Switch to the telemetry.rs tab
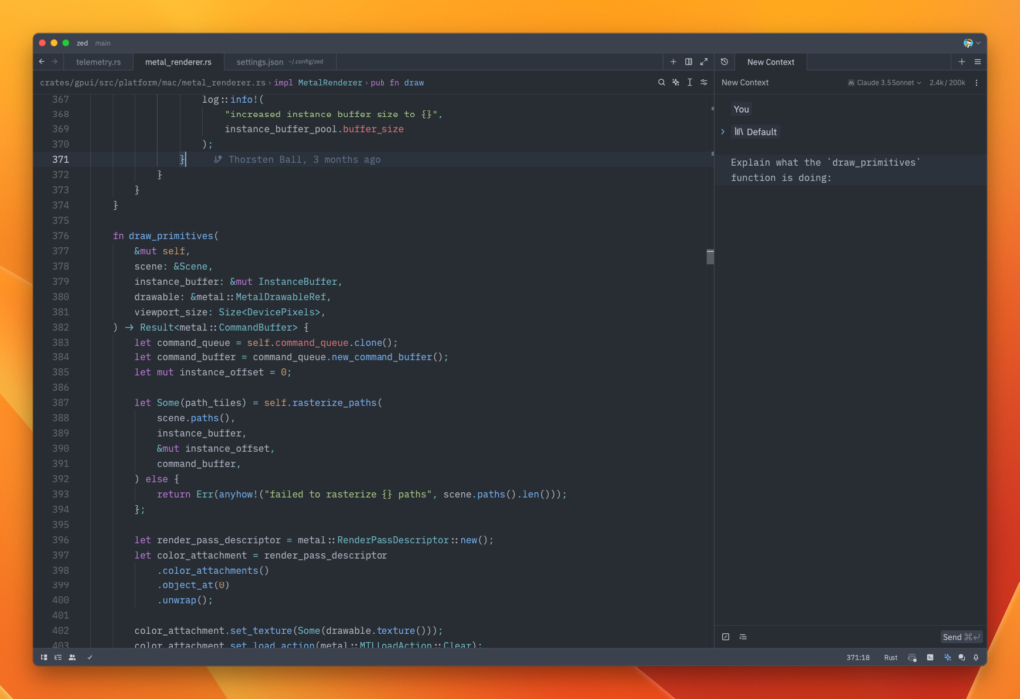 click(98, 62)
